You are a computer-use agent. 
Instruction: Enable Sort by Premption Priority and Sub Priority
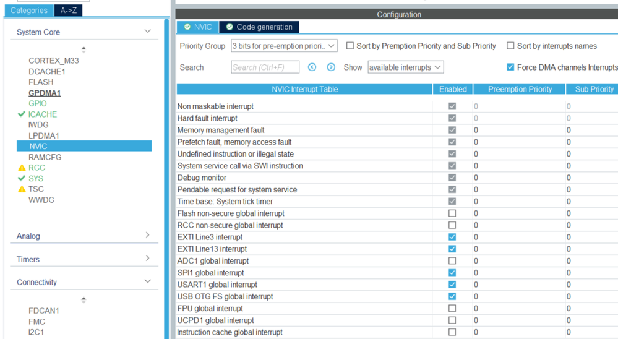coord(350,46)
